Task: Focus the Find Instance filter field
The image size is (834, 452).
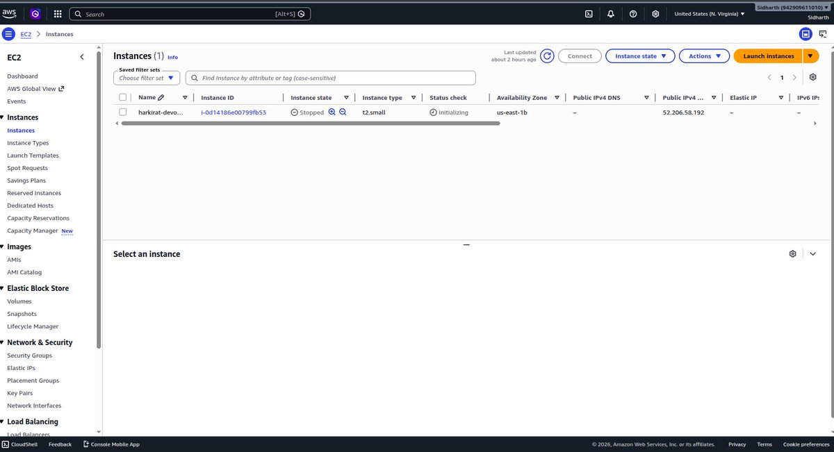Action: point(331,78)
